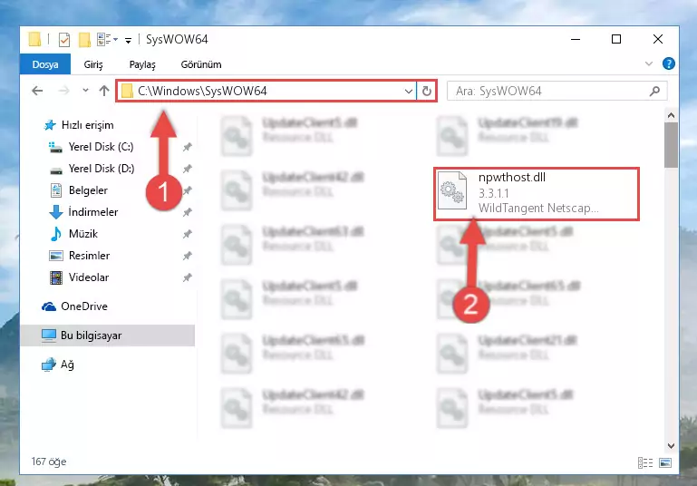
Task: Click the address bar path C:\Windows\SysWOW64
Action: point(202,91)
